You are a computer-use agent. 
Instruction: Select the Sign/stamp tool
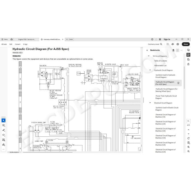tap(3, 145)
